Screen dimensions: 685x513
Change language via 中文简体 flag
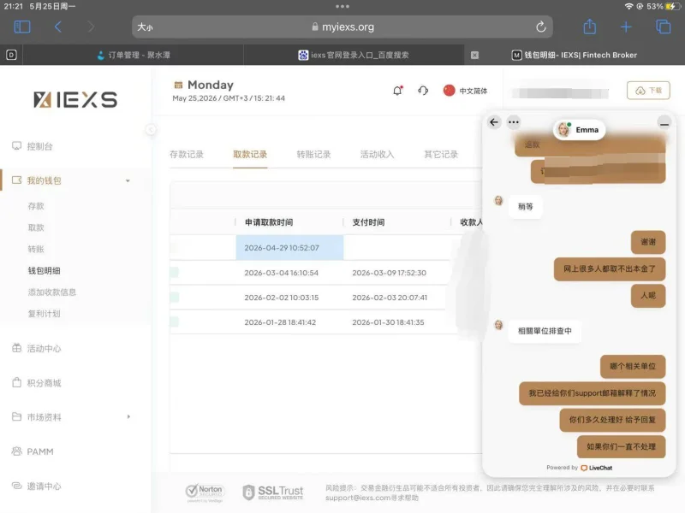pos(465,91)
